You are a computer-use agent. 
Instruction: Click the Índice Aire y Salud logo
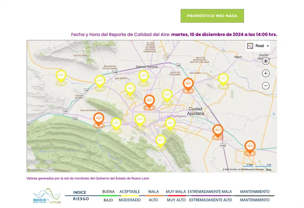coord(46,197)
